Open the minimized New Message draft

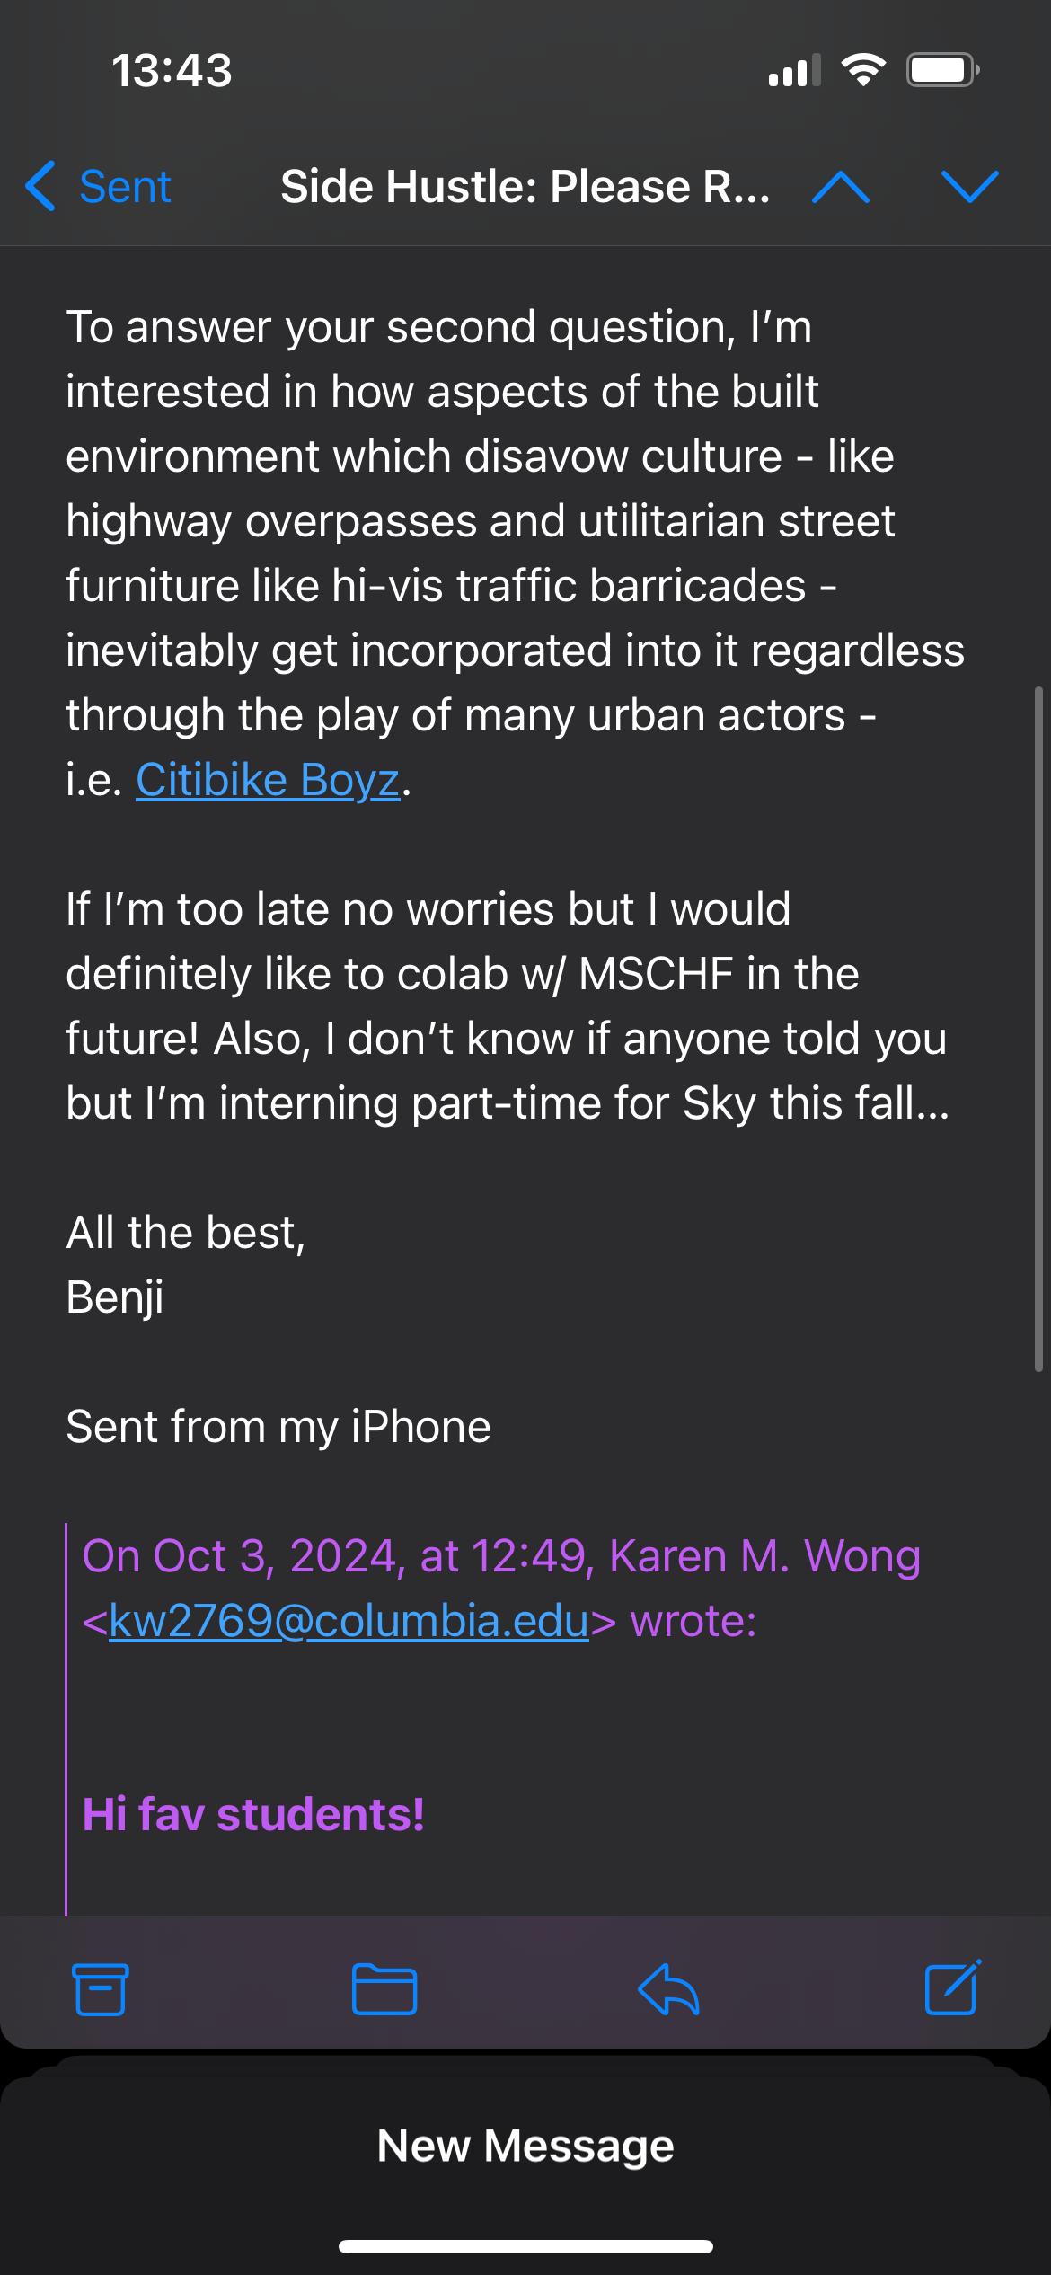[525, 2146]
